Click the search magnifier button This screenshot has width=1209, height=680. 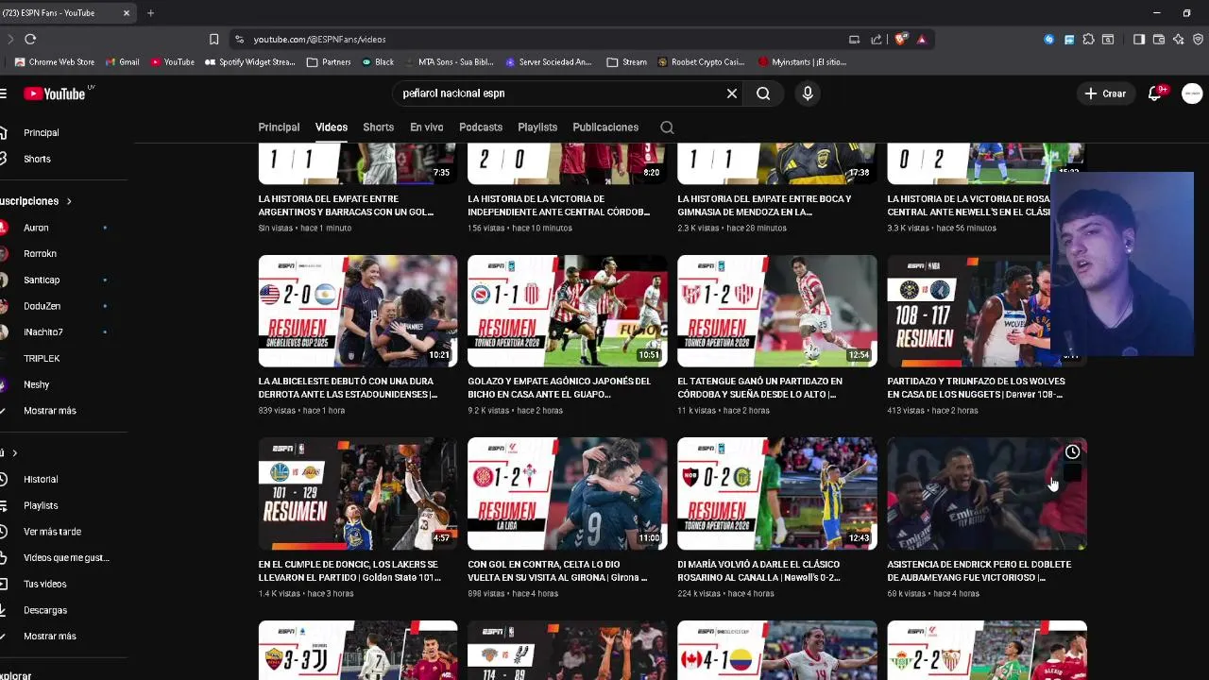pyautogui.click(x=763, y=93)
